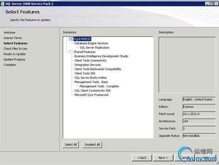Click the Unselect All button
Screen dimensions: 219x165
coord(92,145)
